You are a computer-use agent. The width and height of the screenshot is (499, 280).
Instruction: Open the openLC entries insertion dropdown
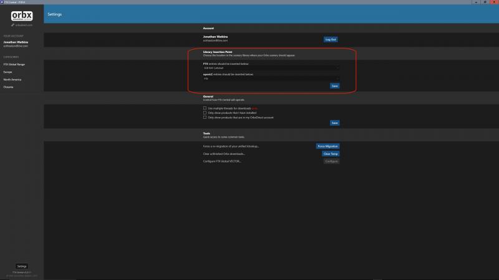click(x=271, y=78)
